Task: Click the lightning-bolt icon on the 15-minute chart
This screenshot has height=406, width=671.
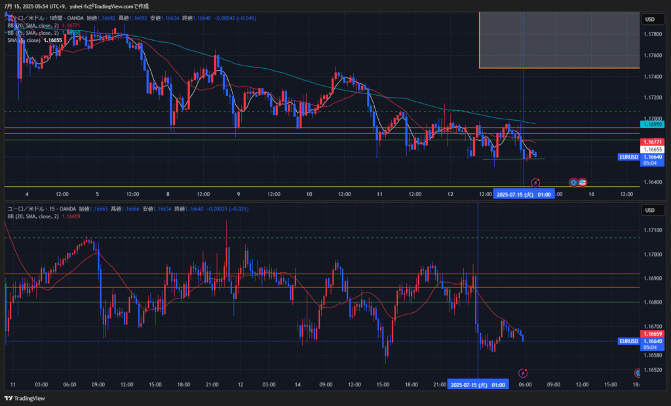Action: [x=523, y=373]
